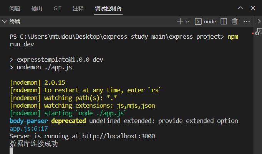Kill the terminal with trash icon
The height and width of the screenshot is (154, 262).
tap(235, 21)
